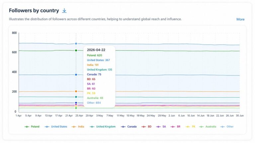Click 'BR: 60' in the tooltip
This screenshot has width=255, height=143.
91,88
